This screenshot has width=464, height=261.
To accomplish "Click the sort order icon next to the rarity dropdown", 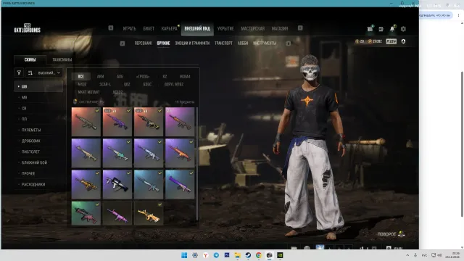I will tap(30, 72).
